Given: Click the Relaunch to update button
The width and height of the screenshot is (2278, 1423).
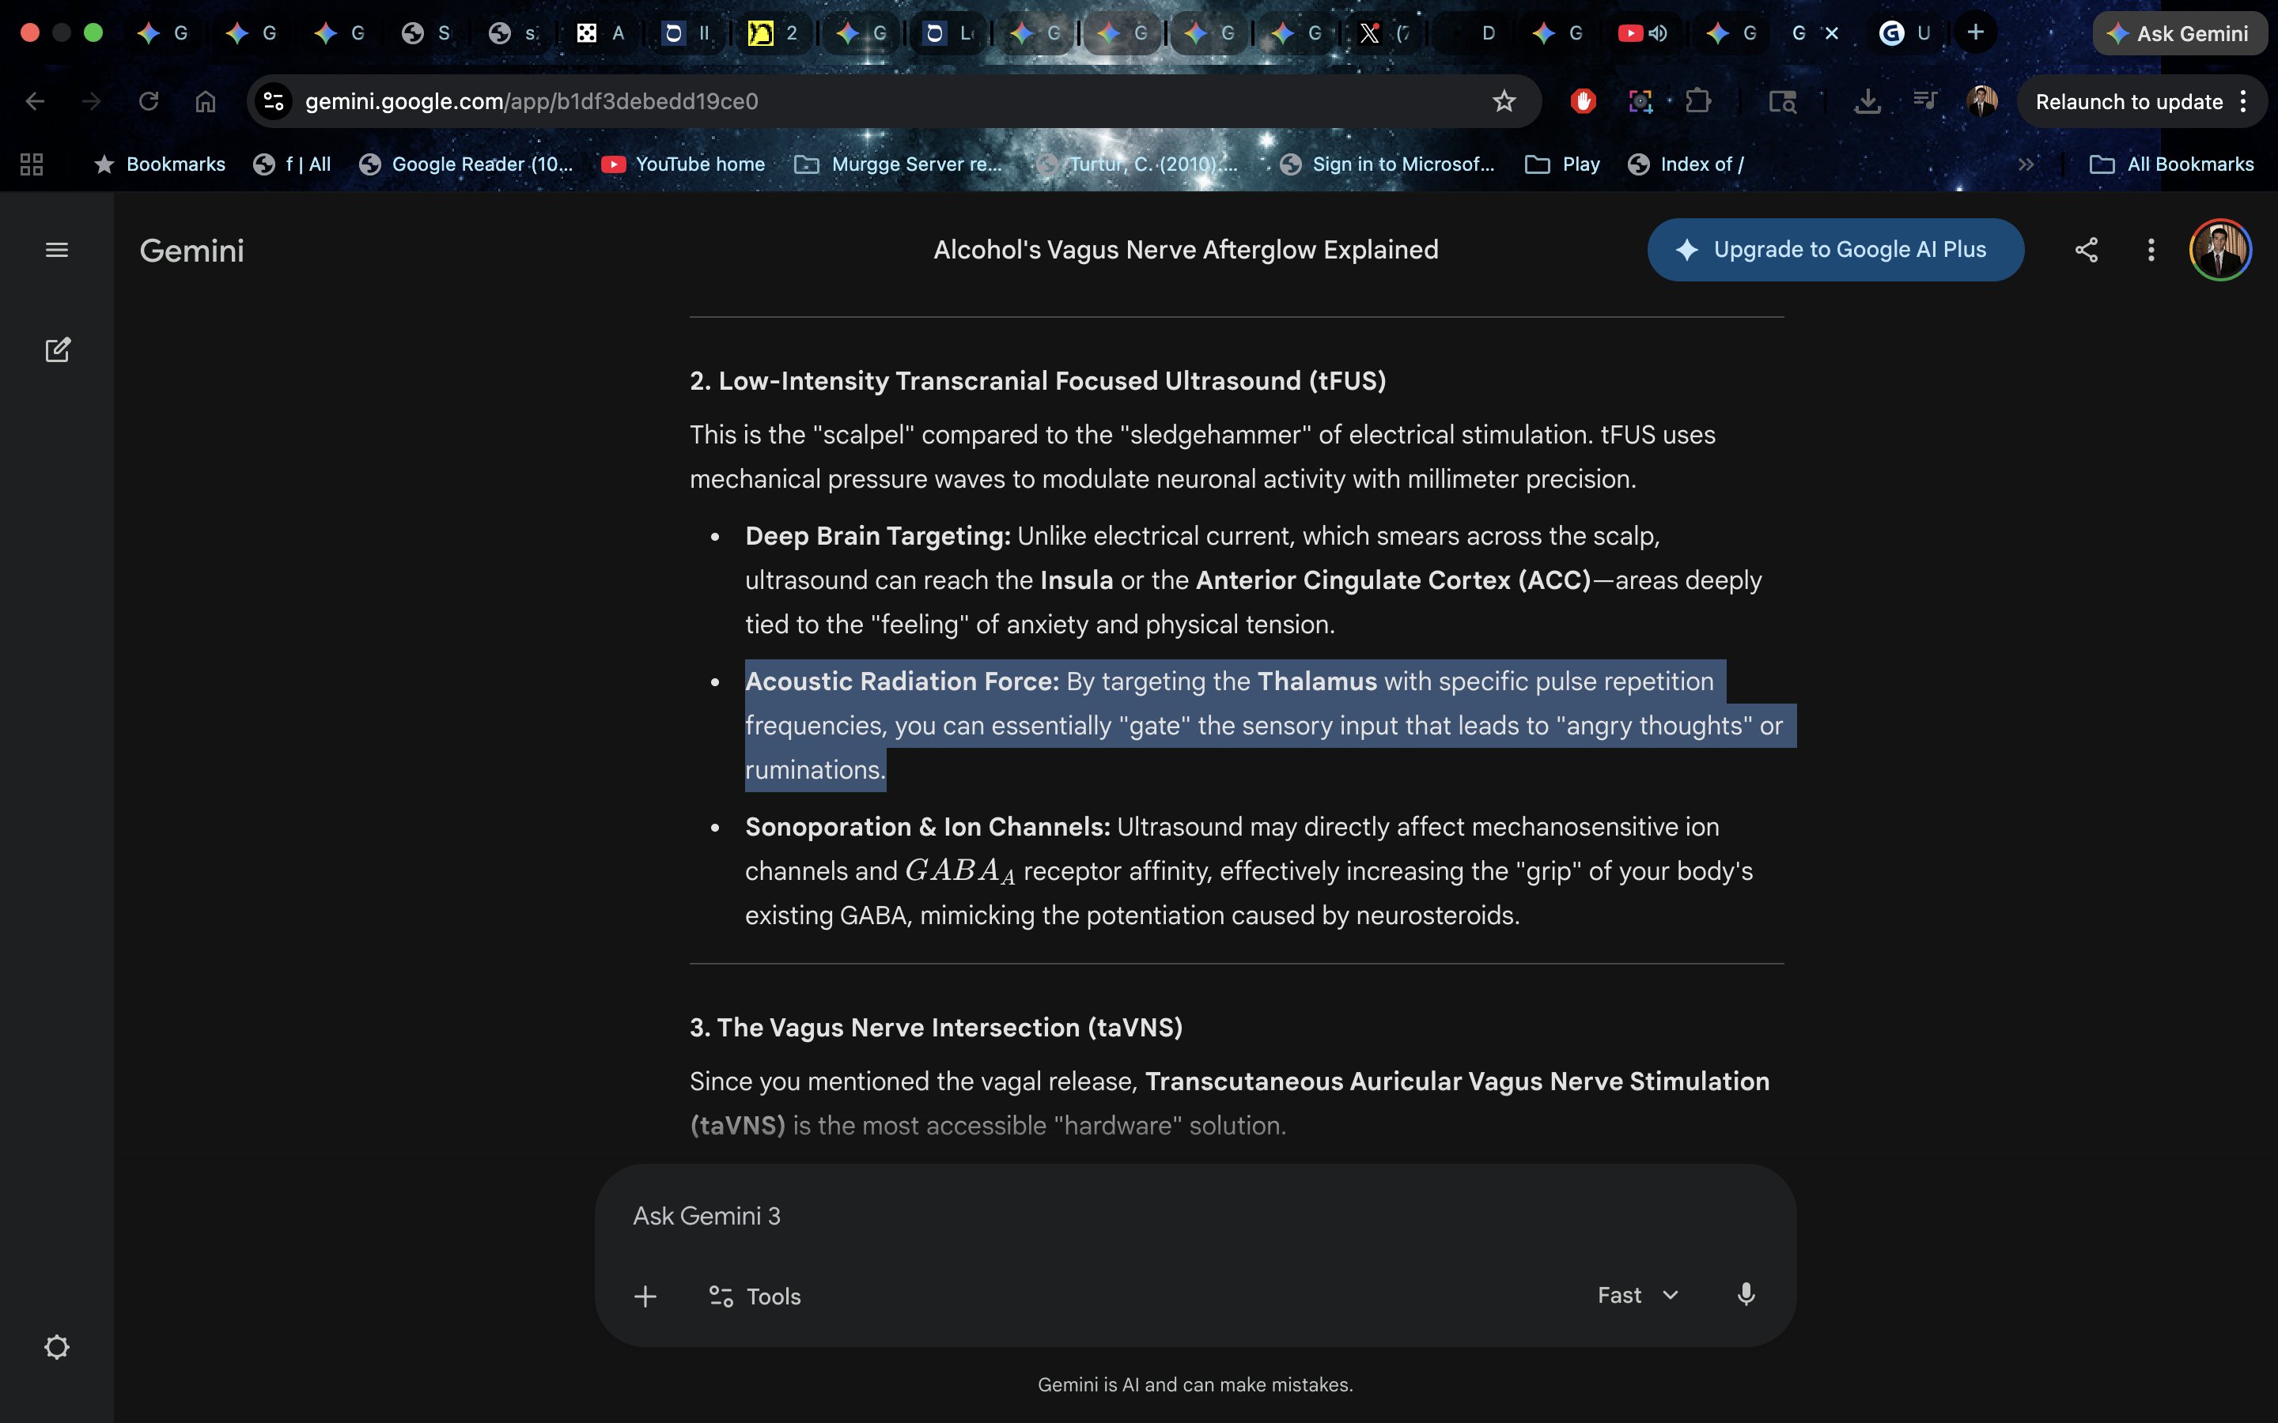Looking at the screenshot, I should coord(2129,102).
